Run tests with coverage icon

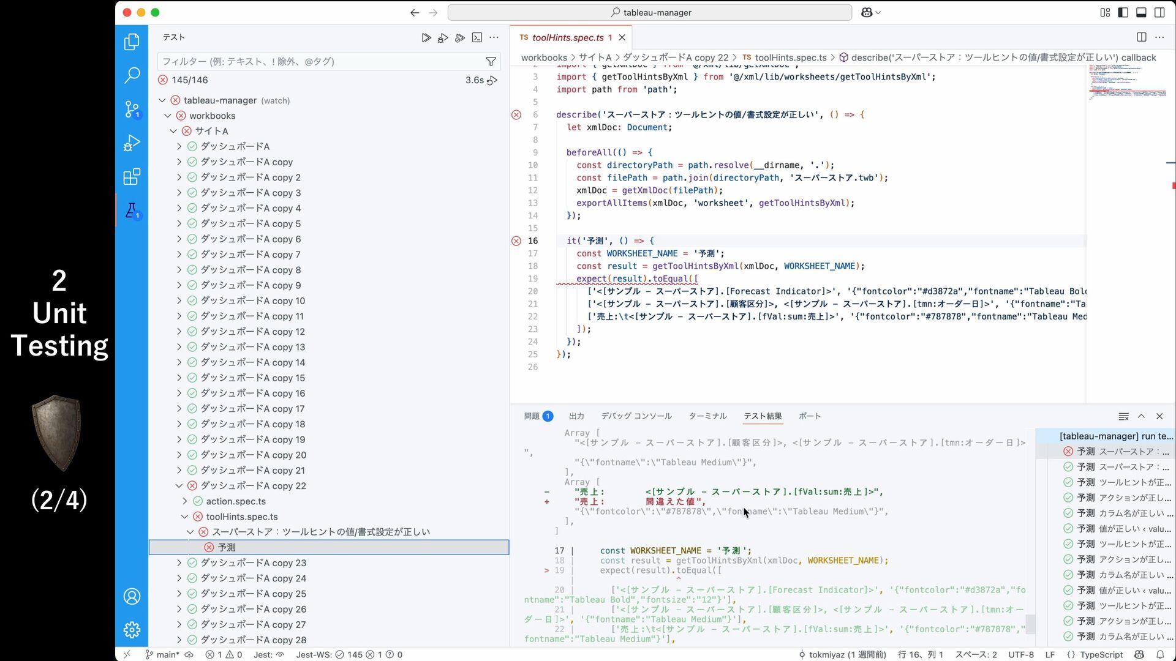(x=460, y=38)
